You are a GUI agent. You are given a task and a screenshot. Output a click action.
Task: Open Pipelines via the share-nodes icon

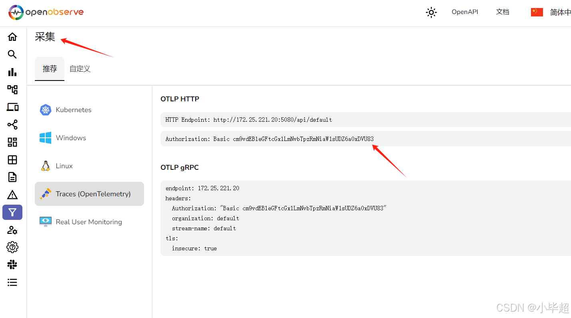12,125
